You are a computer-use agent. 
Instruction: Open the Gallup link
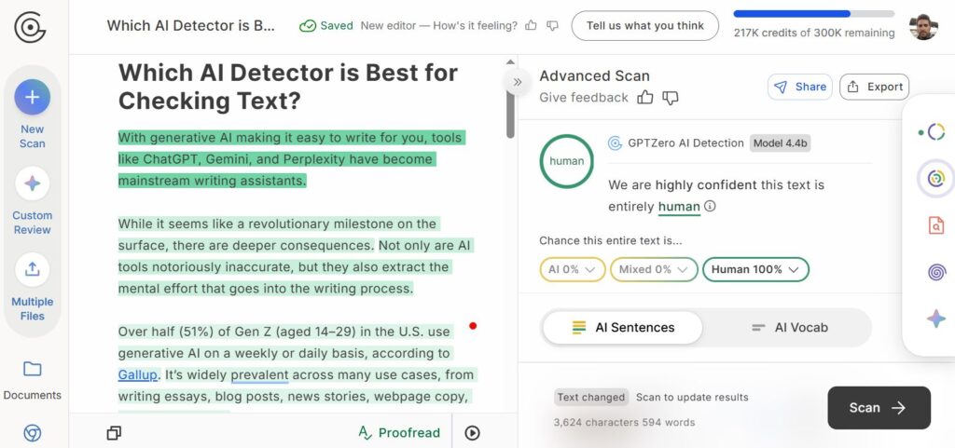tap(138, 375)
